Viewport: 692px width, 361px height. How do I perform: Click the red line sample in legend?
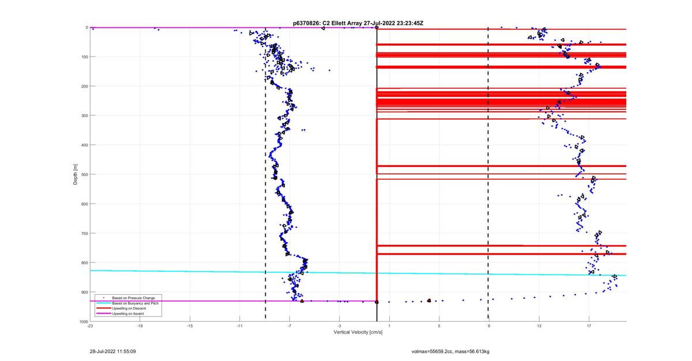click(x=104, y=308)
